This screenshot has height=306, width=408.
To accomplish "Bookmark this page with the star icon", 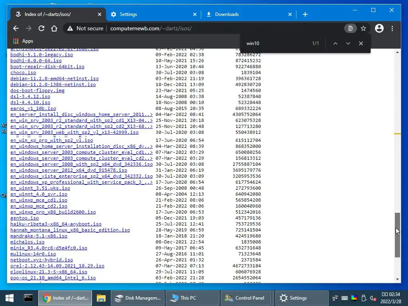I will (x=363, y=28).
